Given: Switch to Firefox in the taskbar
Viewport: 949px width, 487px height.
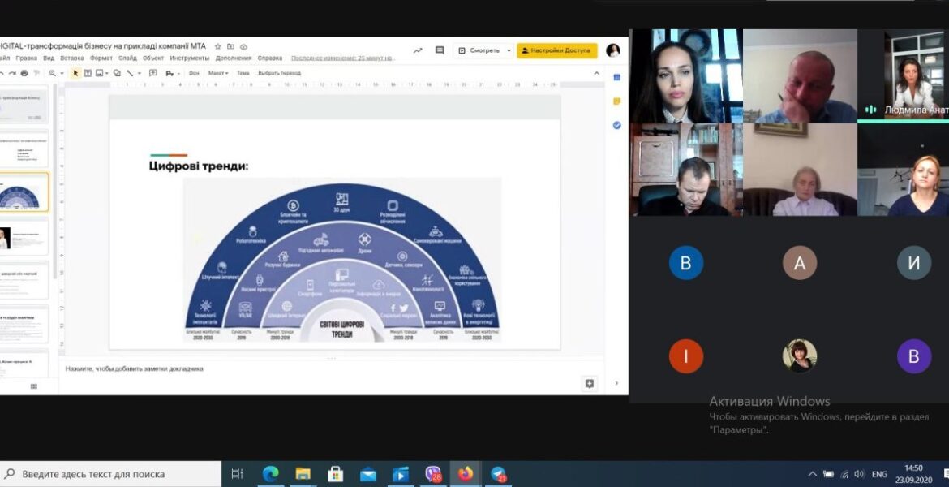Looking at the screenshot, I should pos(466,474).
